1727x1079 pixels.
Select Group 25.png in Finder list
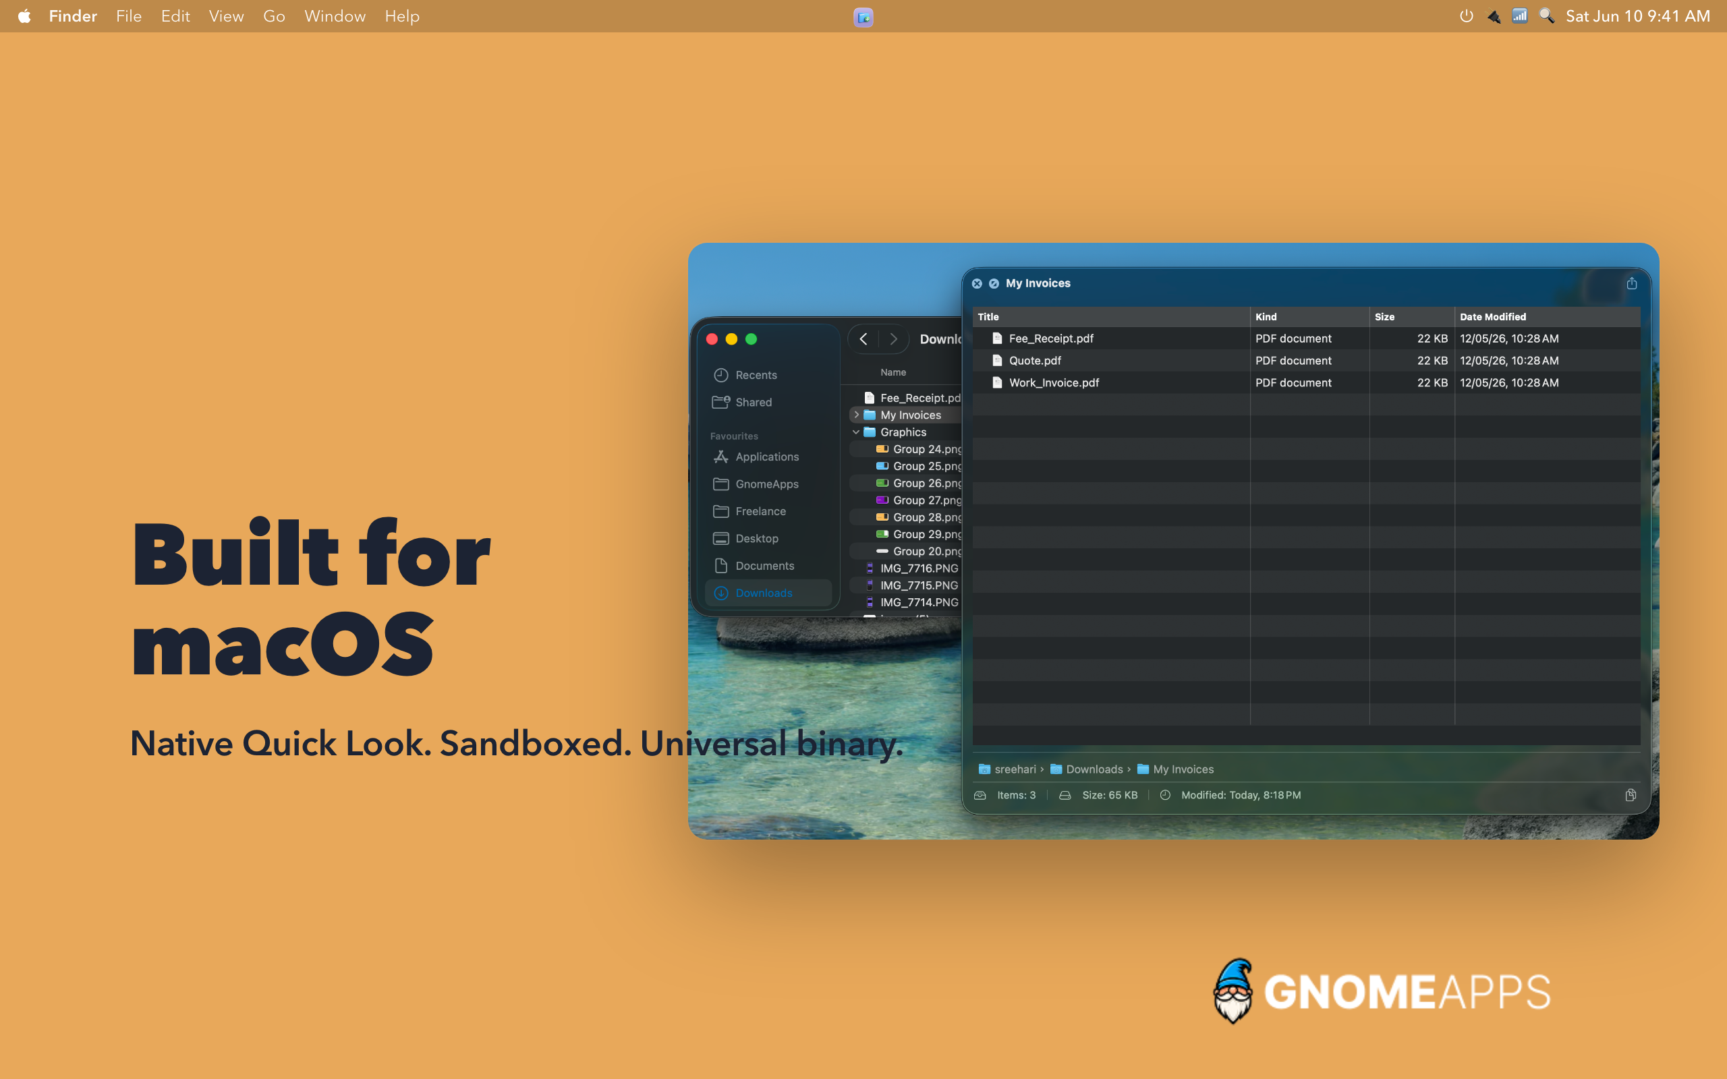906,466
